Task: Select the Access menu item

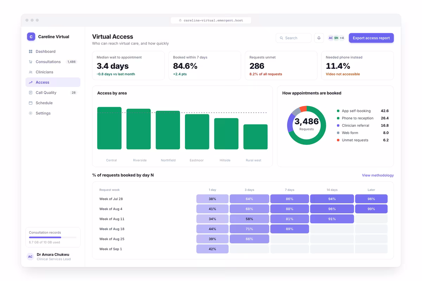Action: [x=53, y=82]
